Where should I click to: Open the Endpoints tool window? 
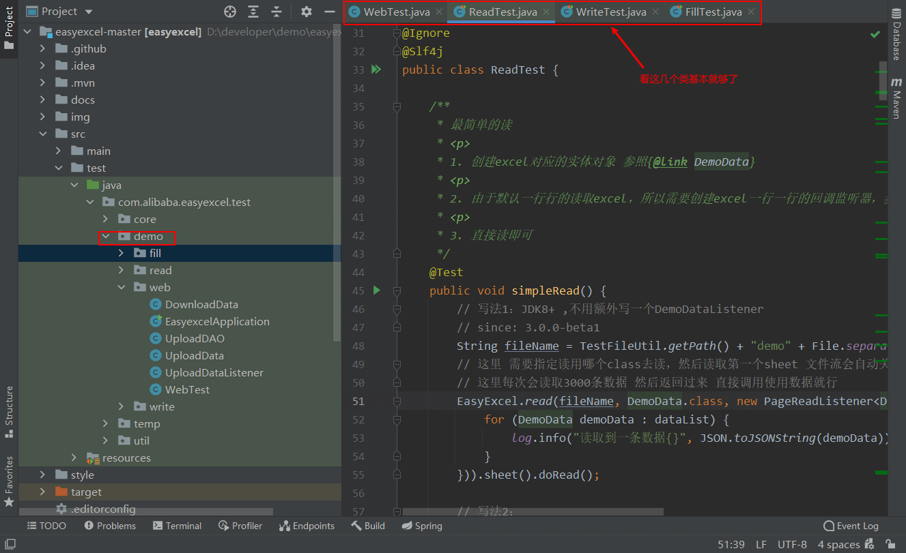307,526
